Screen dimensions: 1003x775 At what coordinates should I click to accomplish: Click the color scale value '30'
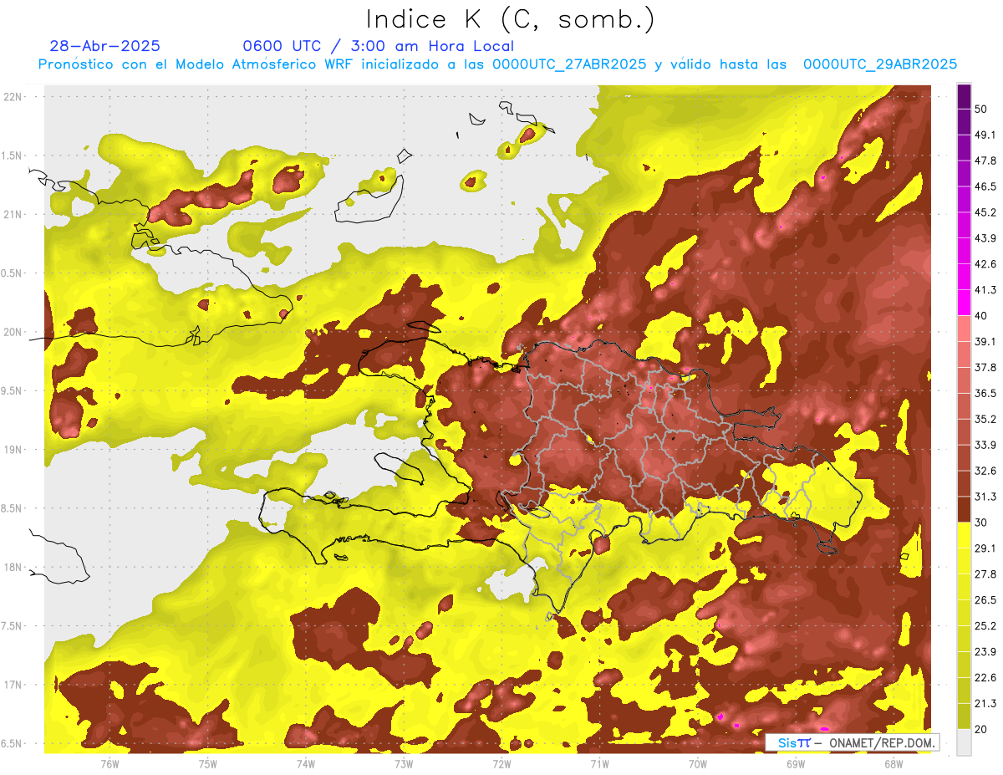(x=982, y=523)
